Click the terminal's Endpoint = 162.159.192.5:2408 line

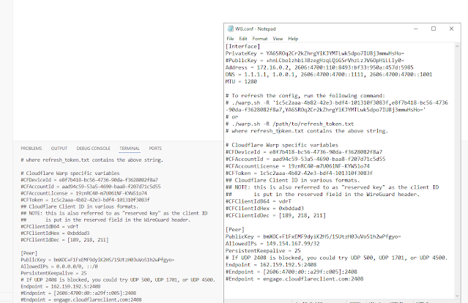tap(61, 286)
